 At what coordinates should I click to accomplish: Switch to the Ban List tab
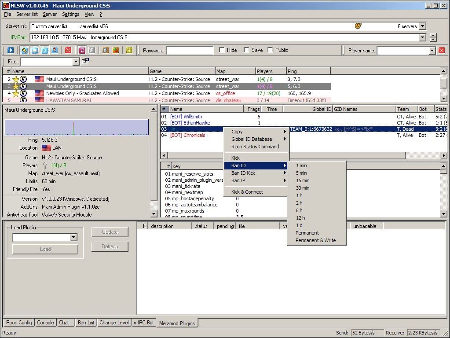86,323
